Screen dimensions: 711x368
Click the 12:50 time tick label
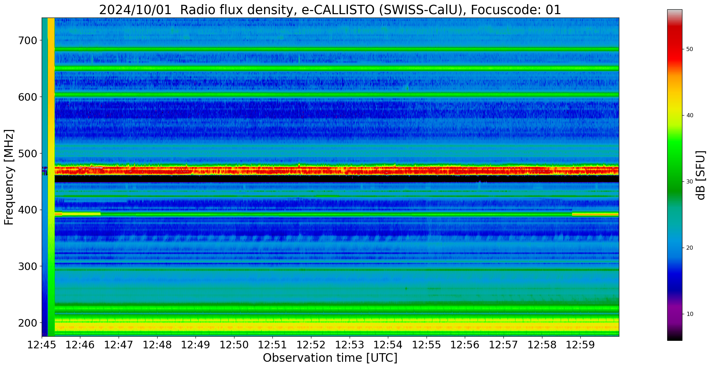pyautogui.click(x=234, y=345)
